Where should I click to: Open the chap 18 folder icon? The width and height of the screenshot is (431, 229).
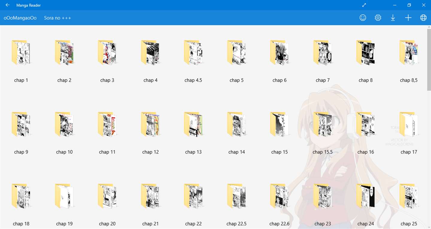click(21, 196)
